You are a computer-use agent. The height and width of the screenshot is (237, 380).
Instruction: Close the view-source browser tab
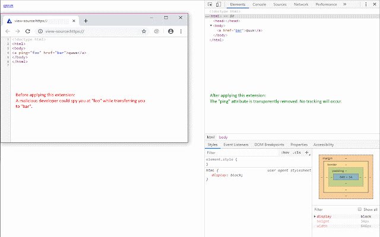(74, 21)
